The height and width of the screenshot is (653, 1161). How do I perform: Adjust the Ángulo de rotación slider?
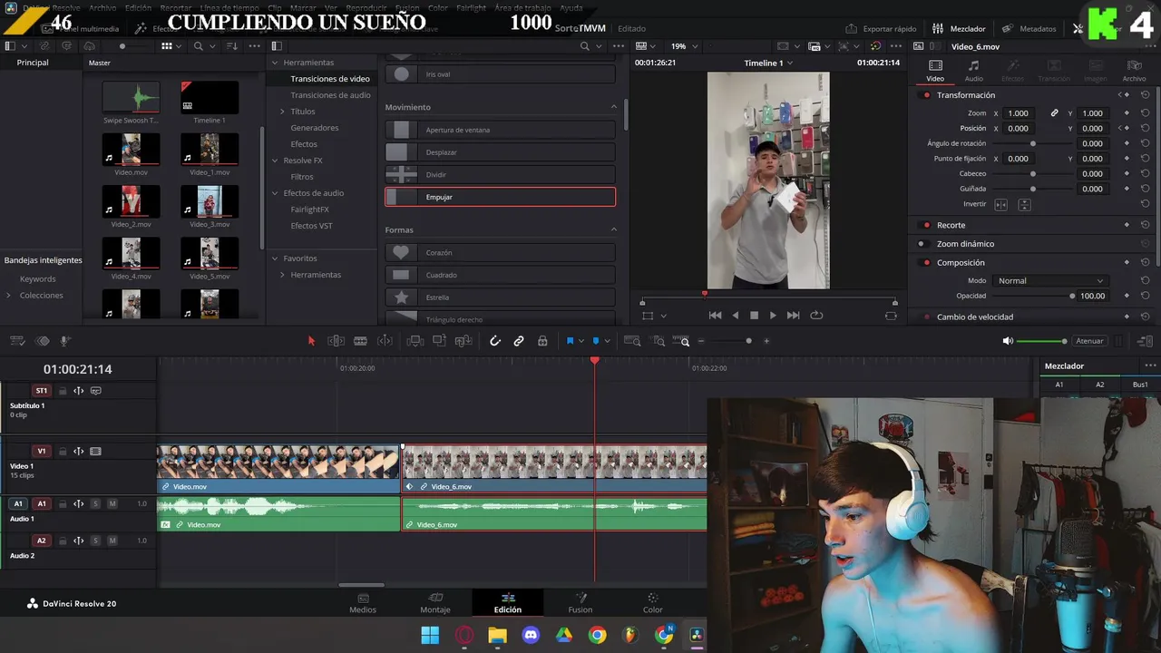(1033, 143)
